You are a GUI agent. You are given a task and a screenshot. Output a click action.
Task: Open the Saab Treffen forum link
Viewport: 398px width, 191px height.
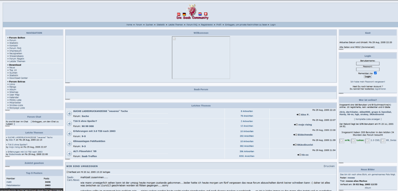coord(89,156)
